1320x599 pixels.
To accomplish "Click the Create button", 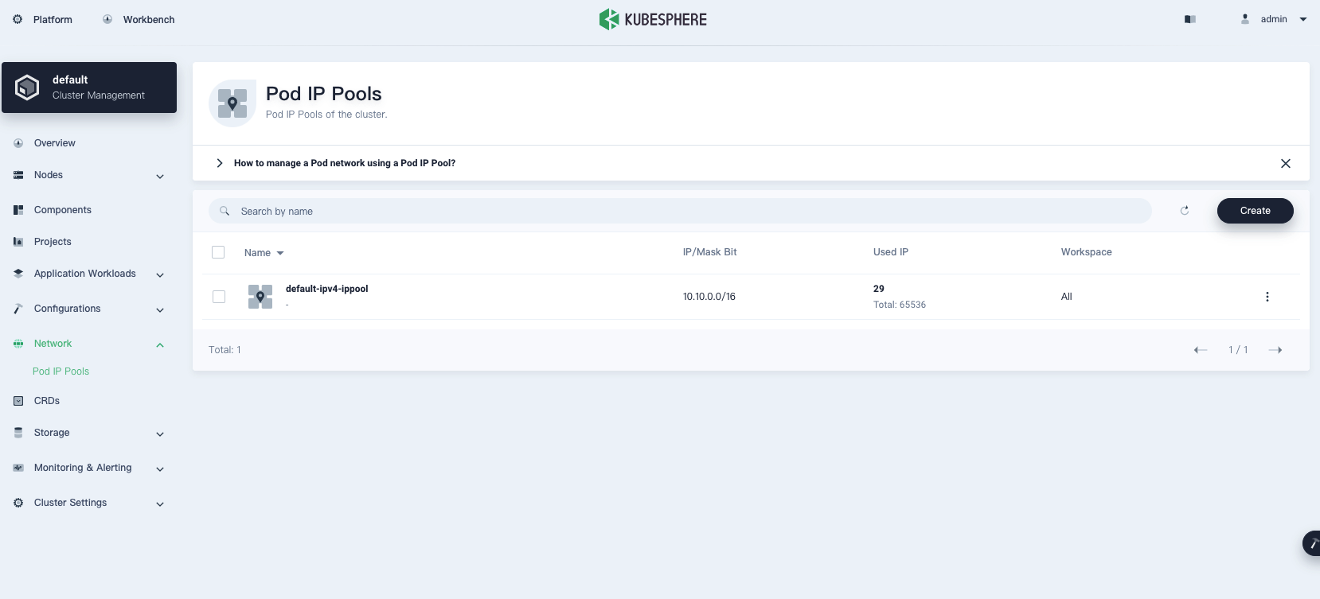I will tap(1255, 211).
